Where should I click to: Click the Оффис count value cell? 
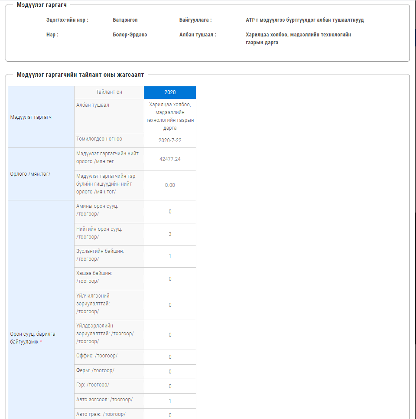click(x=170, y=357)
